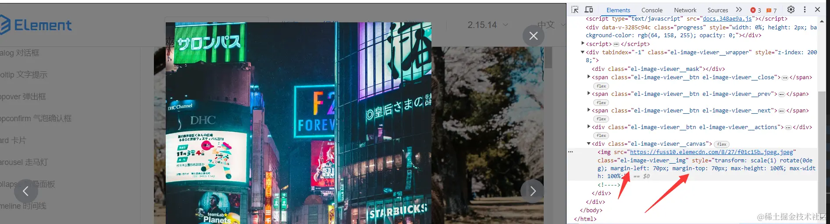The width and height of the screenshot is (830, 224).
Task: Toggle the device toolbar in DevTools
Action: 589,10
